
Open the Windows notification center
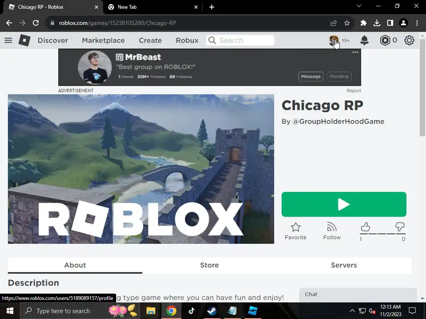click(412, 311)
